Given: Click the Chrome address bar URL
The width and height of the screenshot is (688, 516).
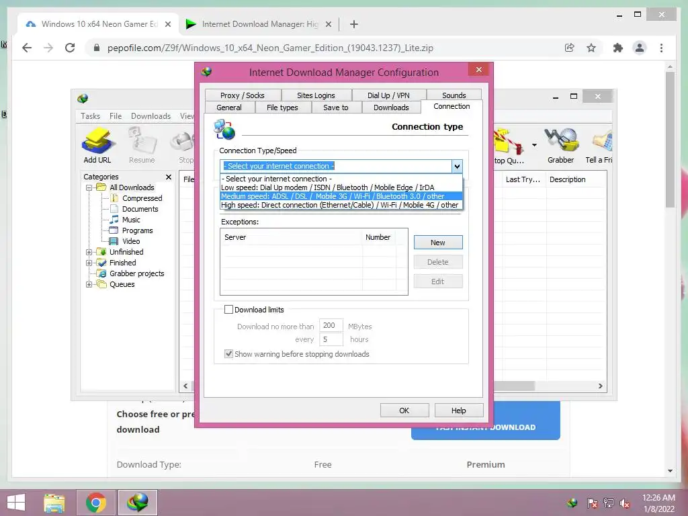Looking at the screenshot, I should coord(270,48).
